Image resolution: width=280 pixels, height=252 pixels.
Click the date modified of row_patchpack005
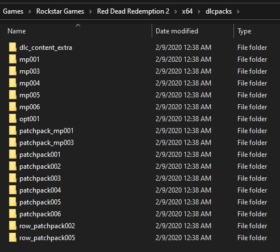point(183,238)
